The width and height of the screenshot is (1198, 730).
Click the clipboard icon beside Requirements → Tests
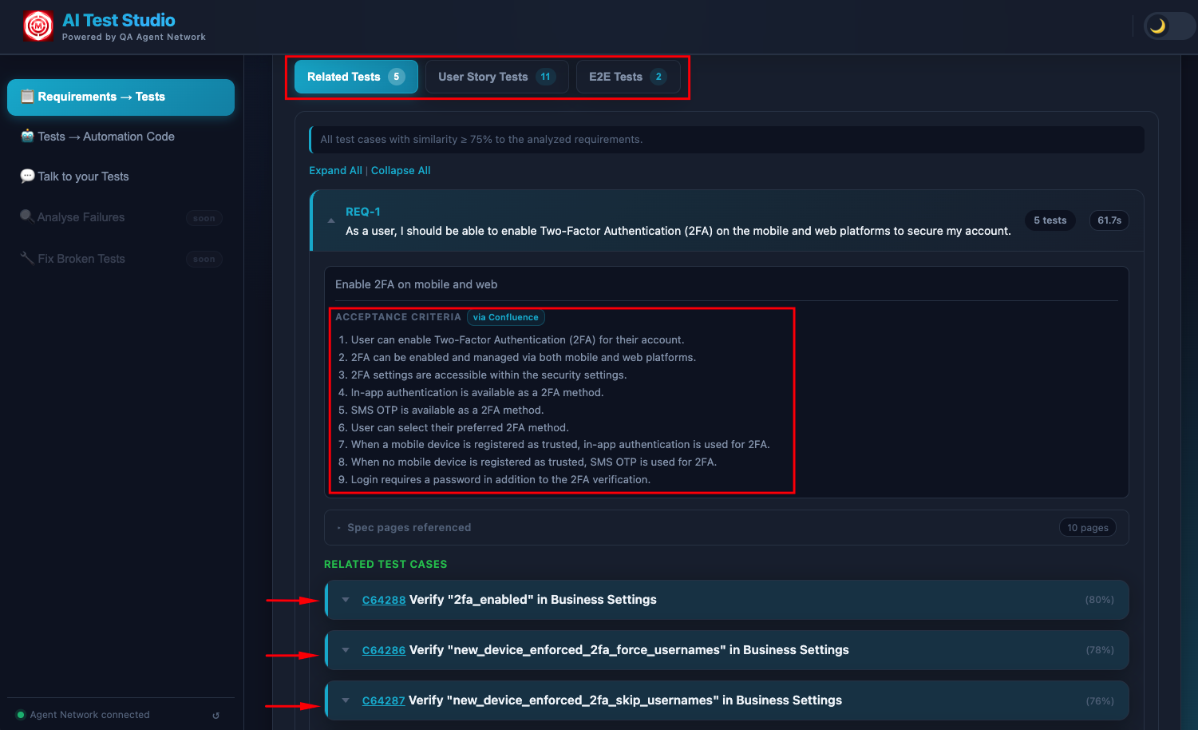[x=27, y=97]
